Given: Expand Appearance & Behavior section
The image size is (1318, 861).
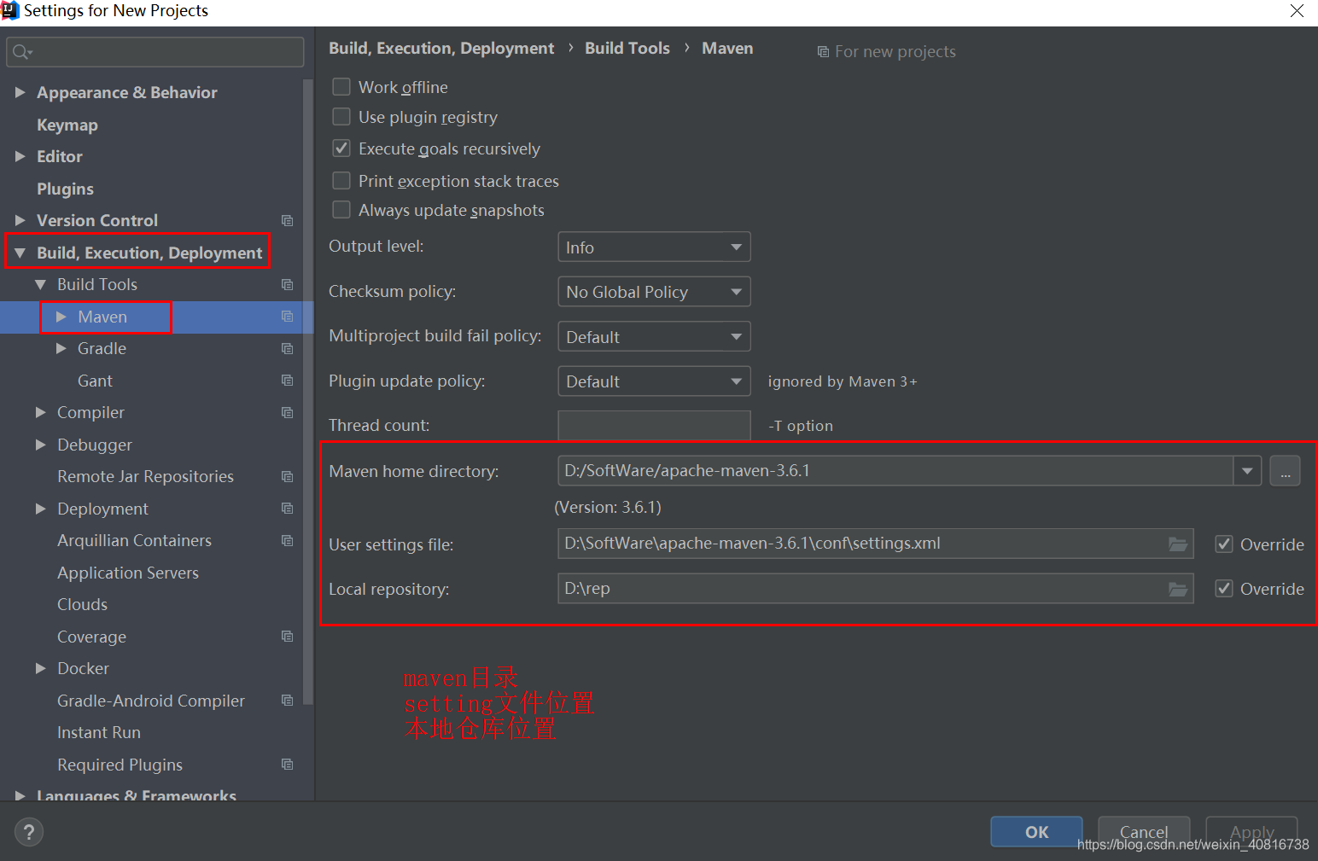Looking at the screenshot, I should tap(20, 92).
